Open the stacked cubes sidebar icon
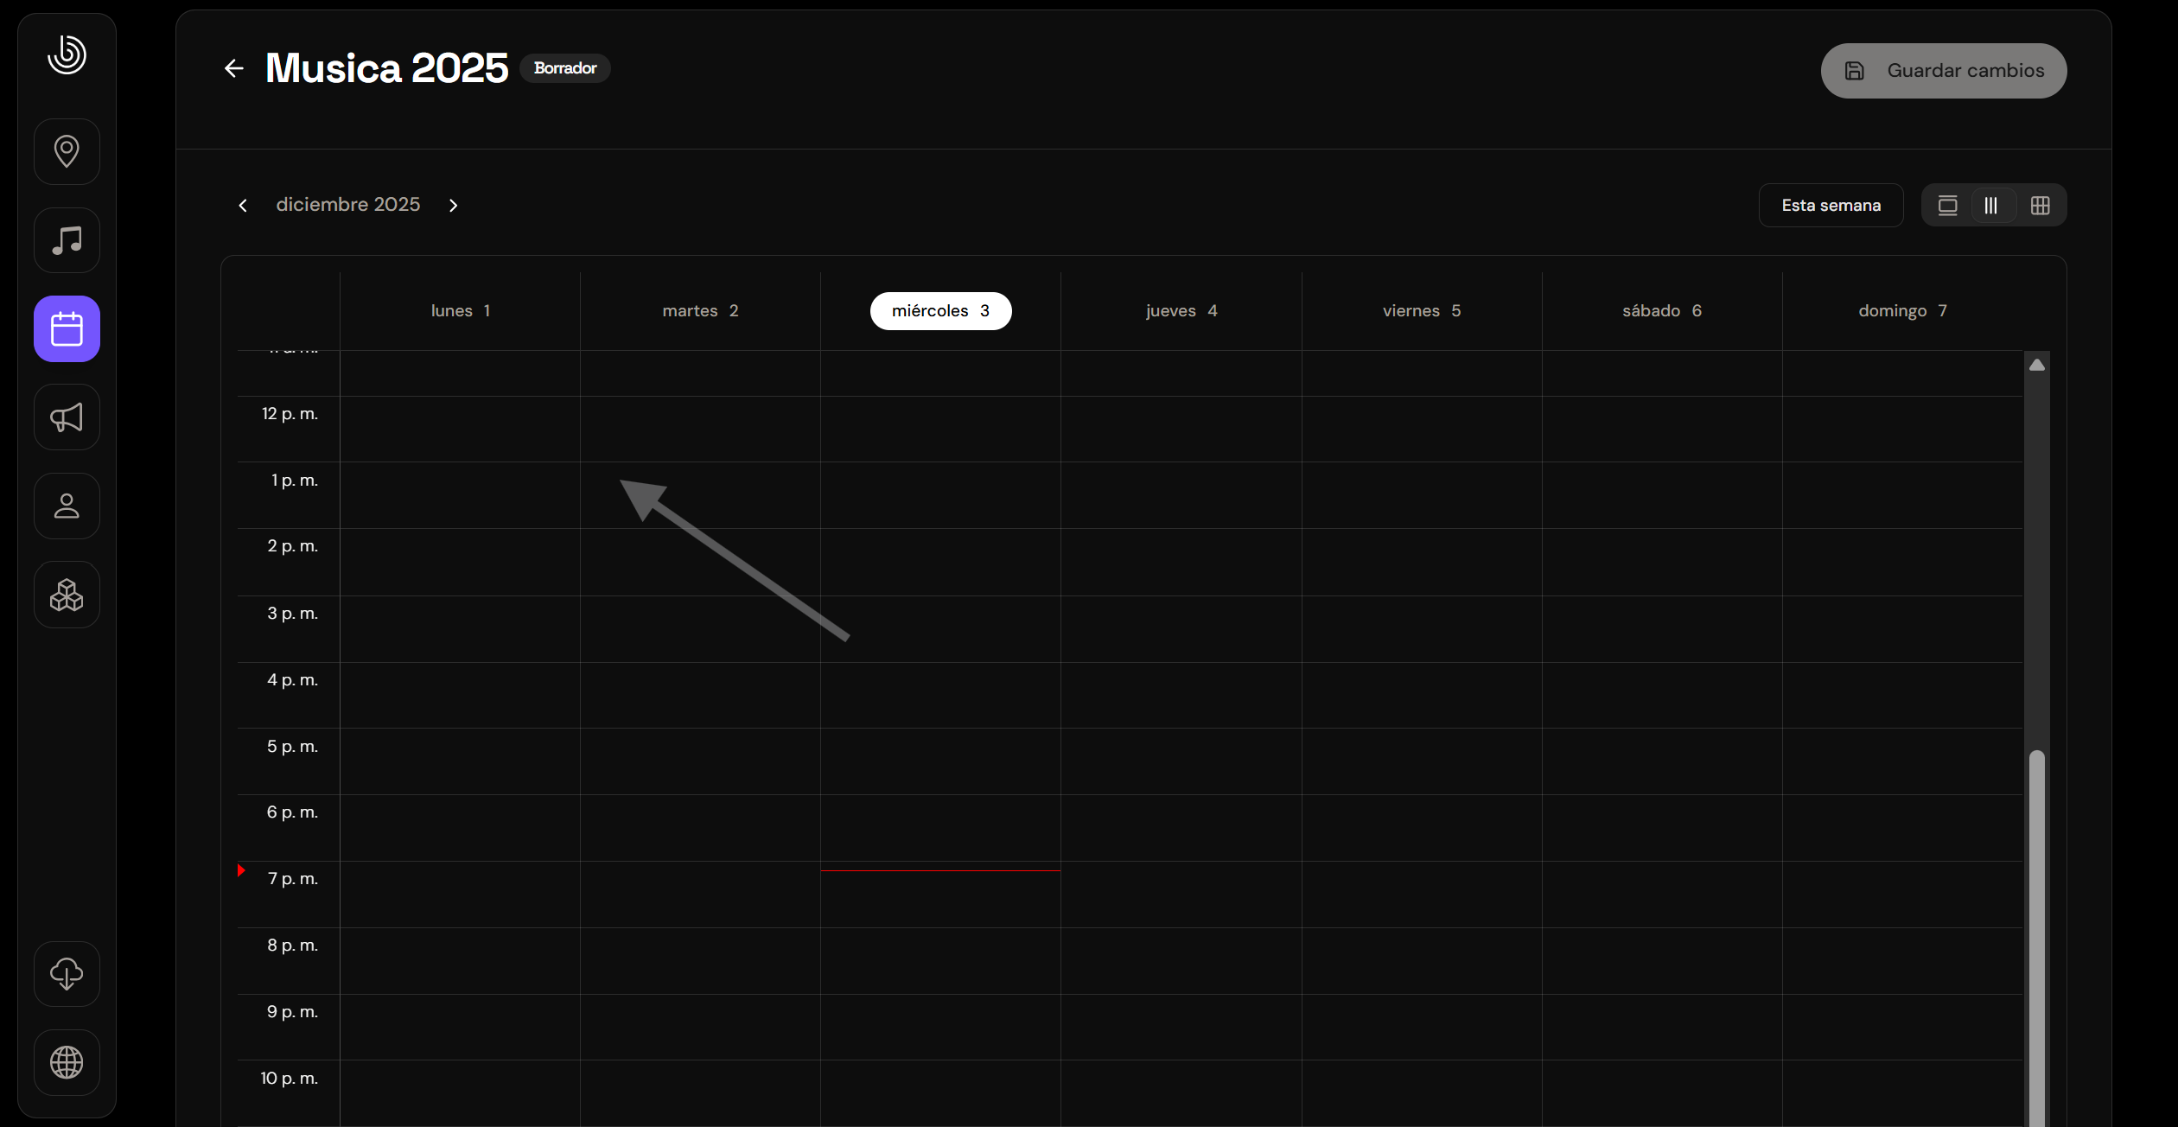 [67, 595]
